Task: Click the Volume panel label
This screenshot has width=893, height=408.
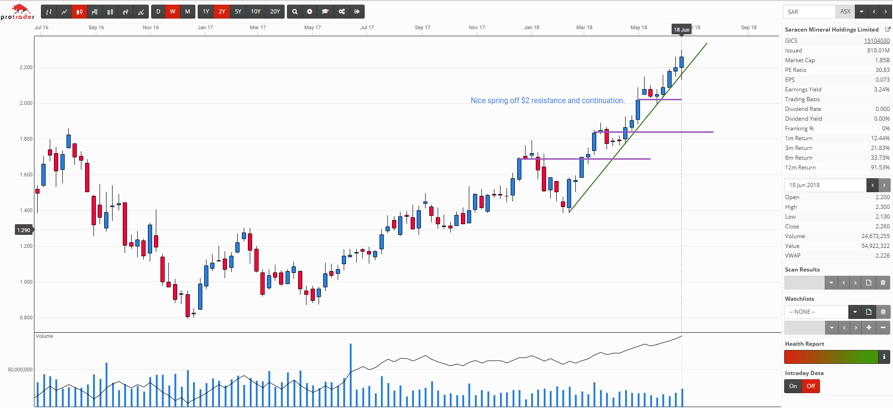Action: (x=45, y=336)
